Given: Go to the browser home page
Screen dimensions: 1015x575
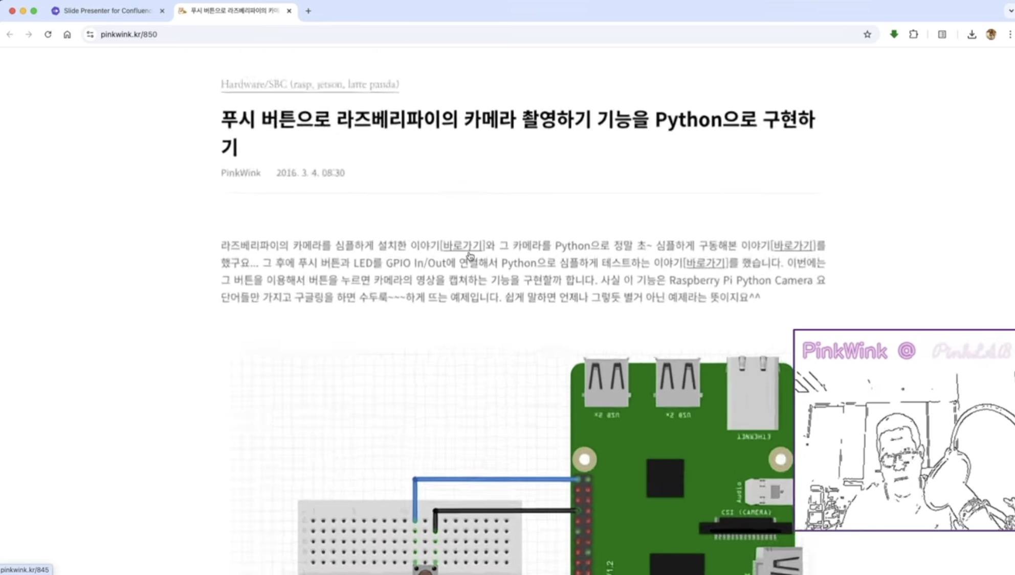Looking at the screenshot, I should point(67,34).
